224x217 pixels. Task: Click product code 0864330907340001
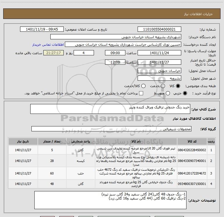192,161
